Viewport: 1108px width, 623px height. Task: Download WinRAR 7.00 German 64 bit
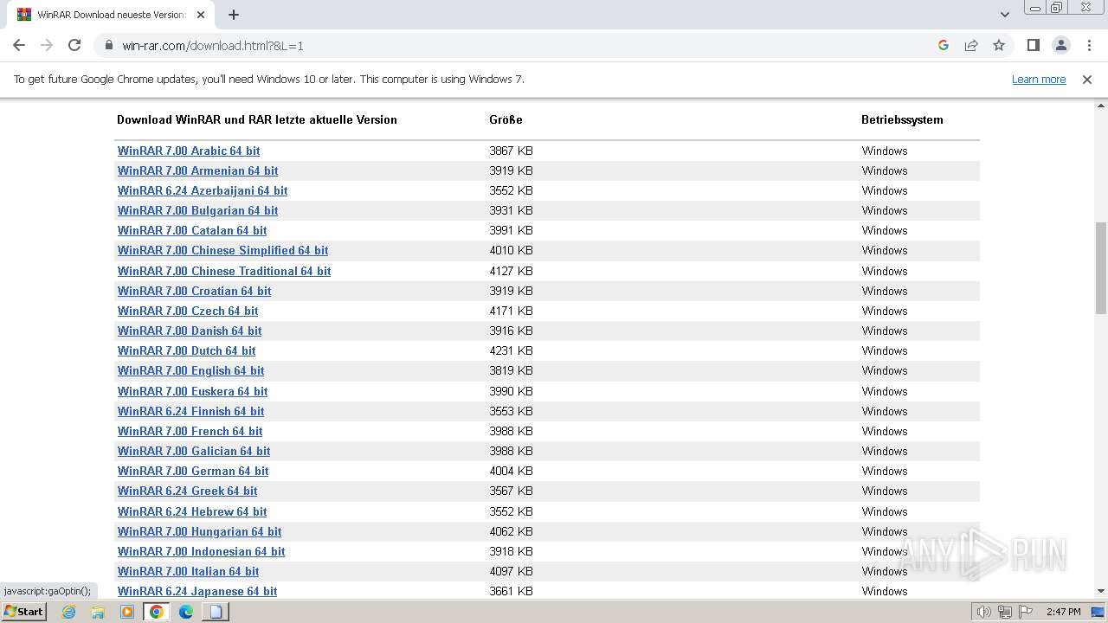tap(192, 472)
